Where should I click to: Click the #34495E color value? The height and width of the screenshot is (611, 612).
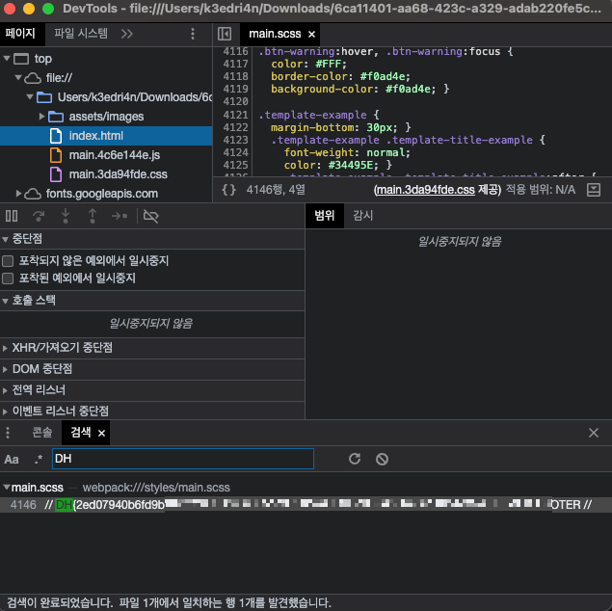click(350, 165)
